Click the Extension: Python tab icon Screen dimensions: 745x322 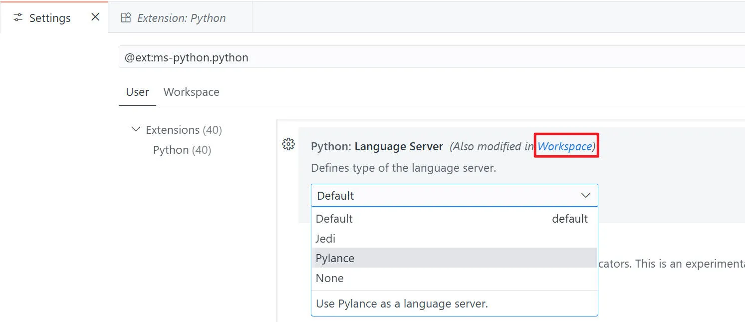[x=126, y=18]
